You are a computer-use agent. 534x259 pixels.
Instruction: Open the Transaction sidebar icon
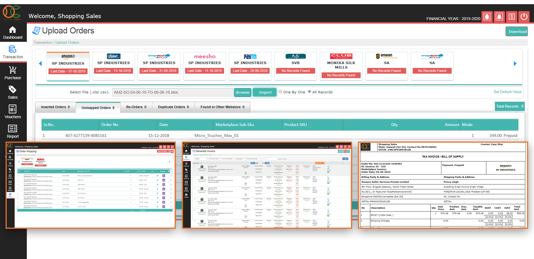click(x=13, y=49)
